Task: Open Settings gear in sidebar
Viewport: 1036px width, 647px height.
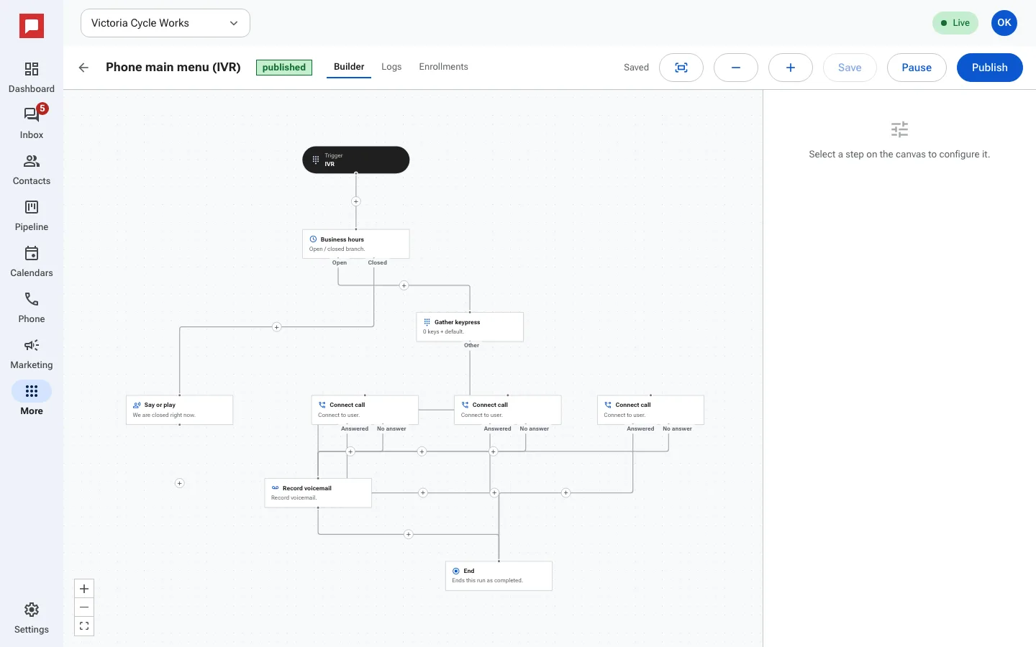Action: [x=32, y=618]
